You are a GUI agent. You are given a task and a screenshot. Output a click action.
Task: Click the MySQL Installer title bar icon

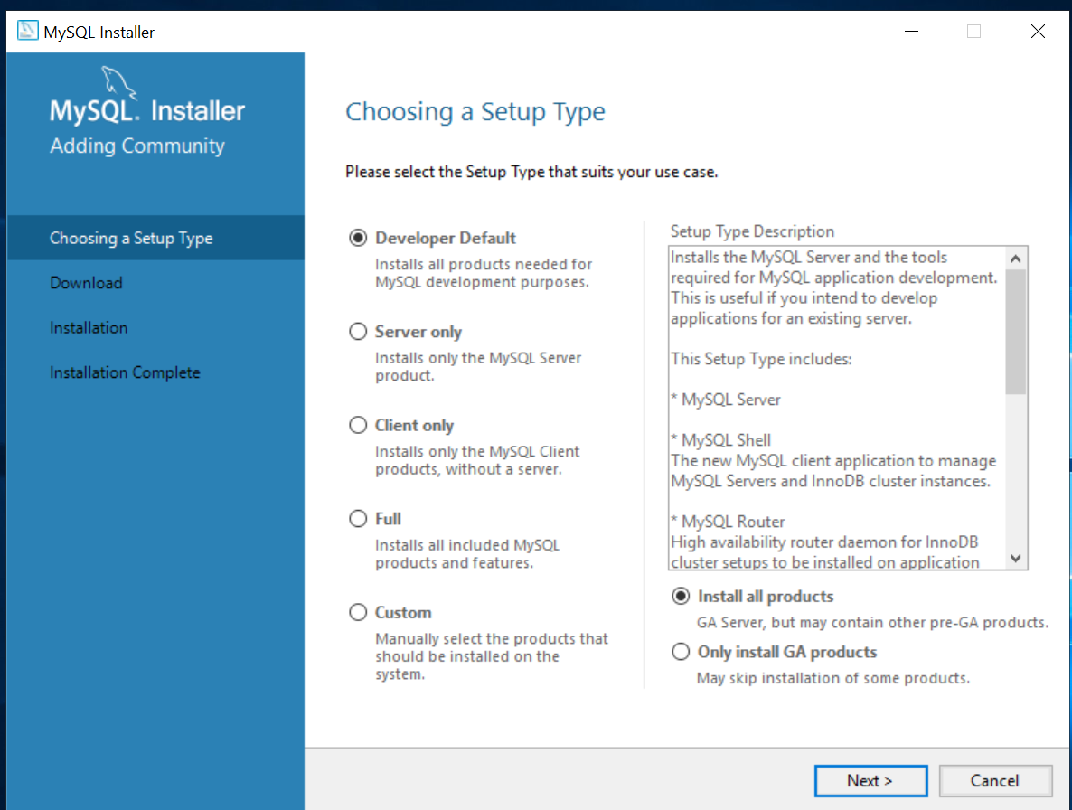point(28,32)
